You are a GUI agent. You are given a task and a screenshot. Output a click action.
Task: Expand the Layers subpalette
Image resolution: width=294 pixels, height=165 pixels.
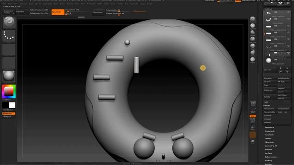[x=268, y=138]
